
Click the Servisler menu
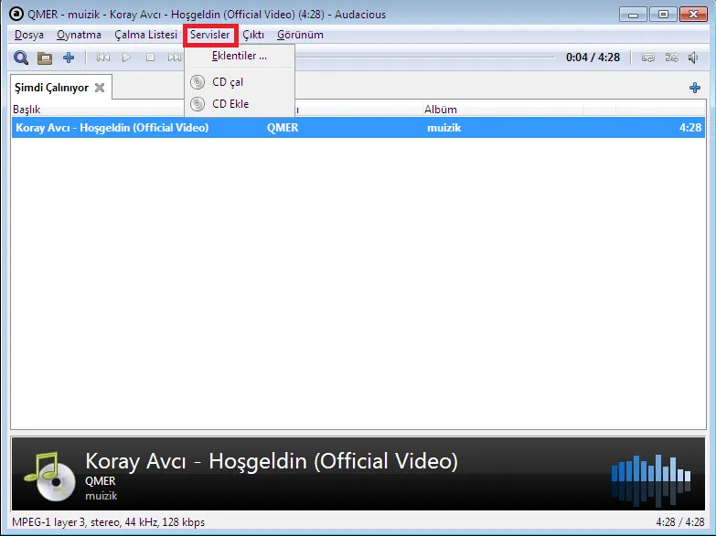point(210,35)
